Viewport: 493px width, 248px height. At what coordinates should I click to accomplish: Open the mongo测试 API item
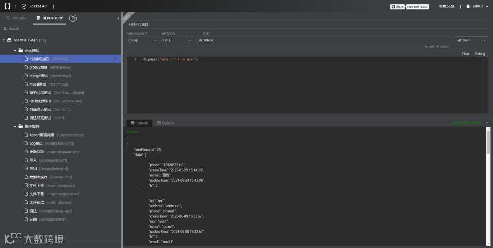coord(60,76)
